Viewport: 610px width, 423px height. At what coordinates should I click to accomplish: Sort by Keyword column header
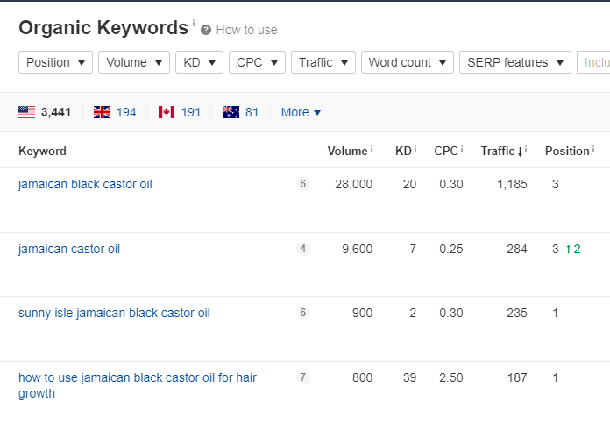(x=42, y=151)
